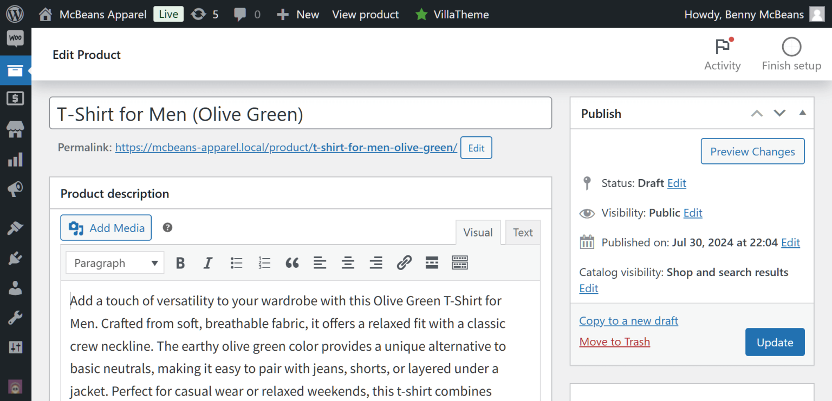Toggle the editor toolbar kitchen sink
The width and height of the screenshot is (832, 401).
(459, 264)
